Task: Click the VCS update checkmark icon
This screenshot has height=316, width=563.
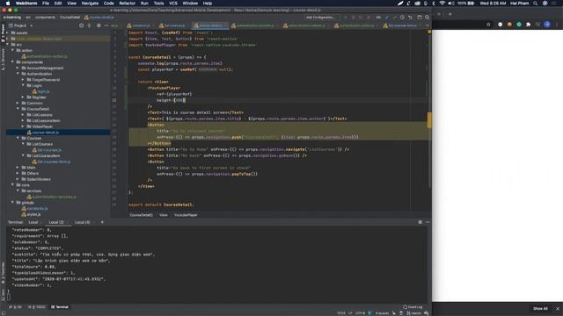Action: coord(387,18)
